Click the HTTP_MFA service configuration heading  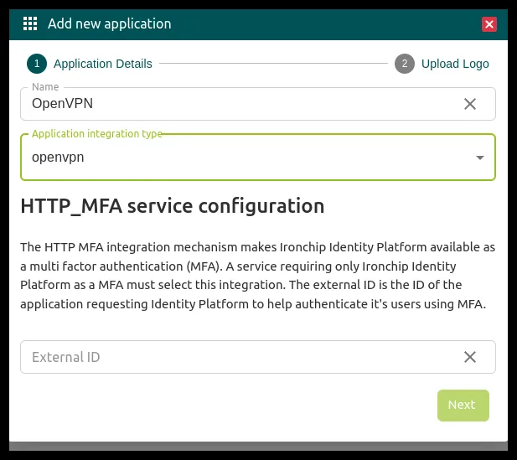coord(173,206)
